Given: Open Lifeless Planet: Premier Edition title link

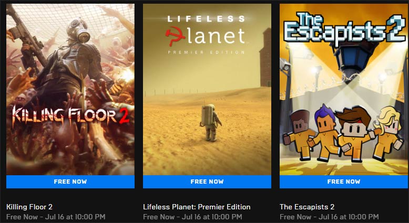Looking at the screenshot, I should tap(197, 207).
